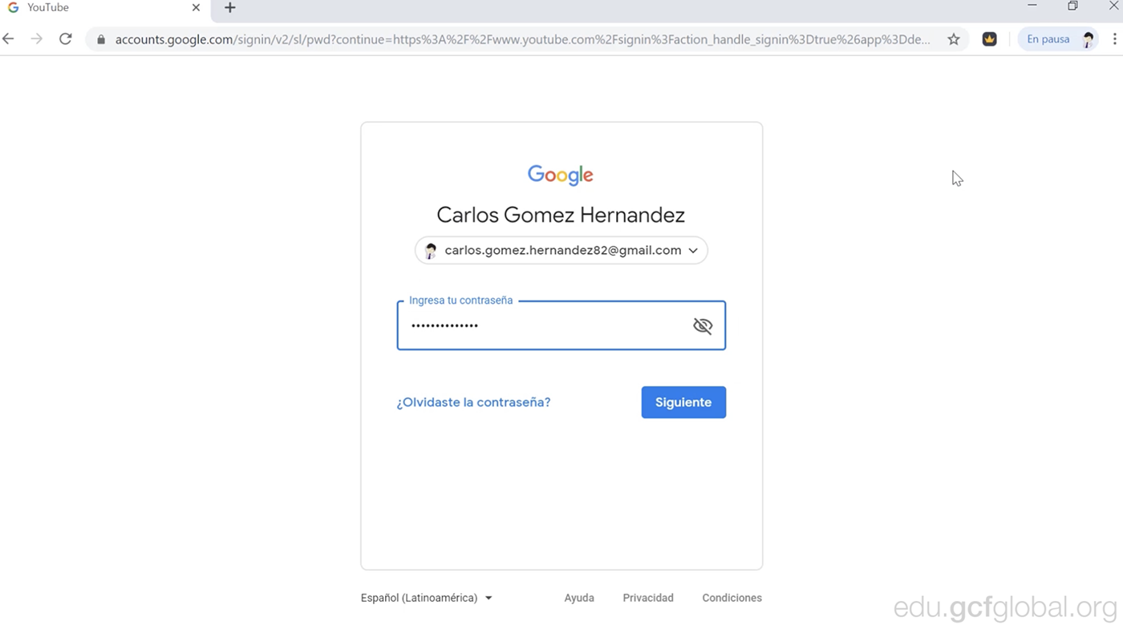
Task: Click the ¿Olvidaste la contraseña? link
Action: [473, 402]
